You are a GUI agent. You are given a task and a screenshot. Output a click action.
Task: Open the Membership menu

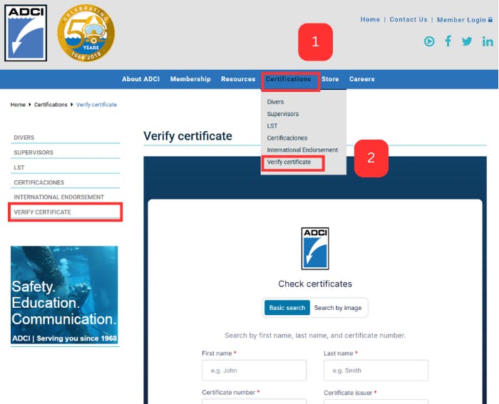click(x=190, y=79)
